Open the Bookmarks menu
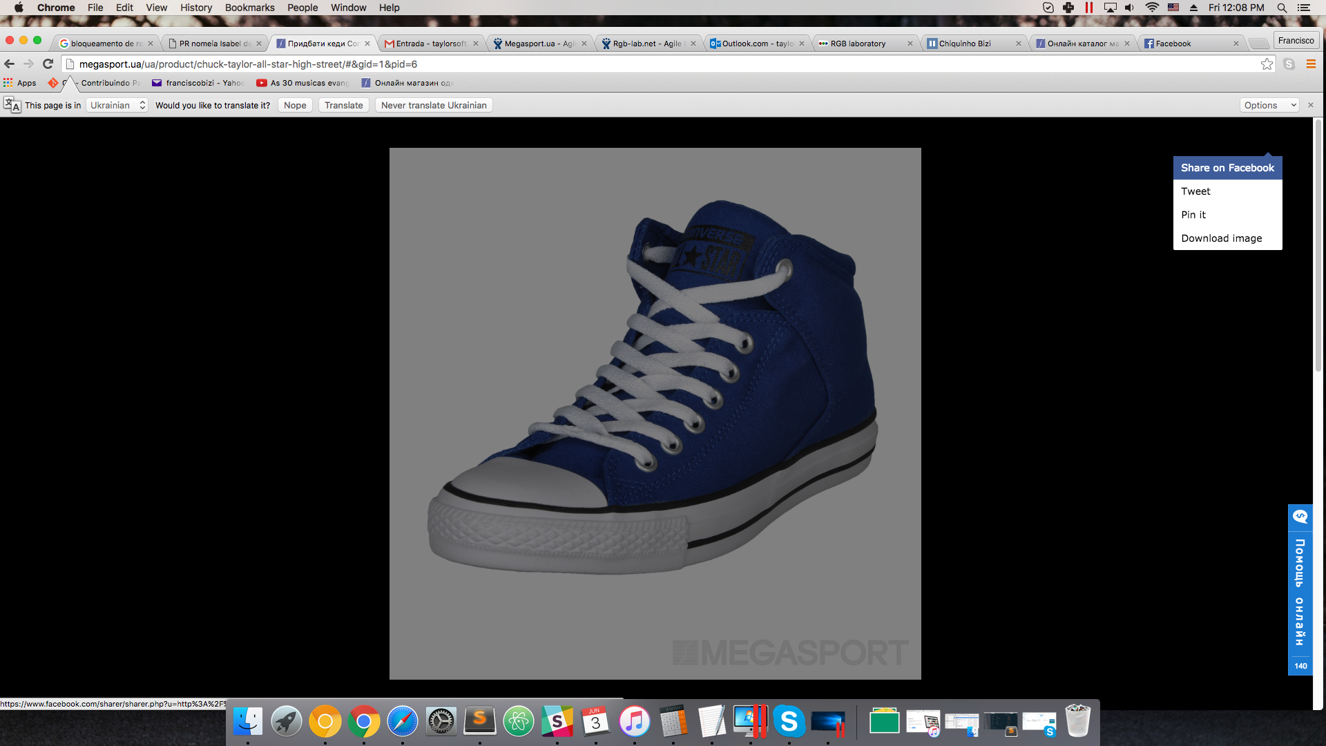Screen dimensions: 1326x746 click(x=249, y=8)
